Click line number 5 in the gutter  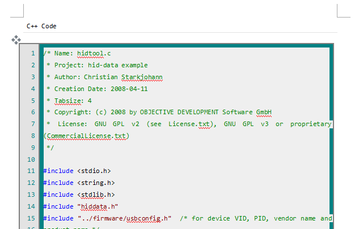33,101
